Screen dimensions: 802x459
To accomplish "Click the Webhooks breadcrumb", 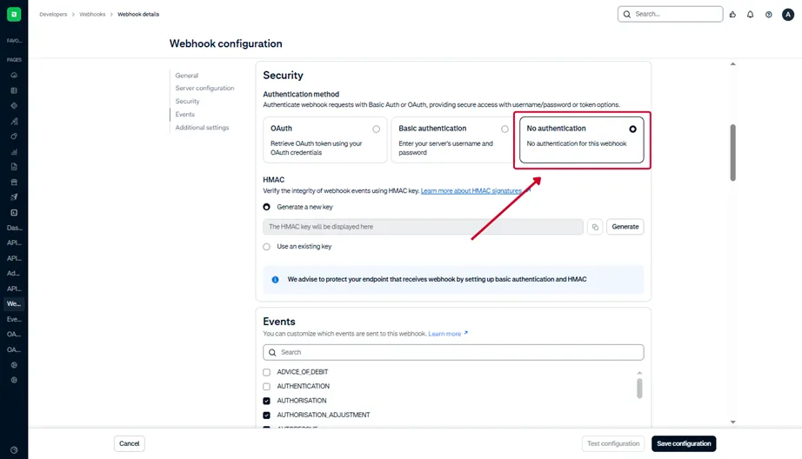I will pyautogui.click(x=92, y=14).
